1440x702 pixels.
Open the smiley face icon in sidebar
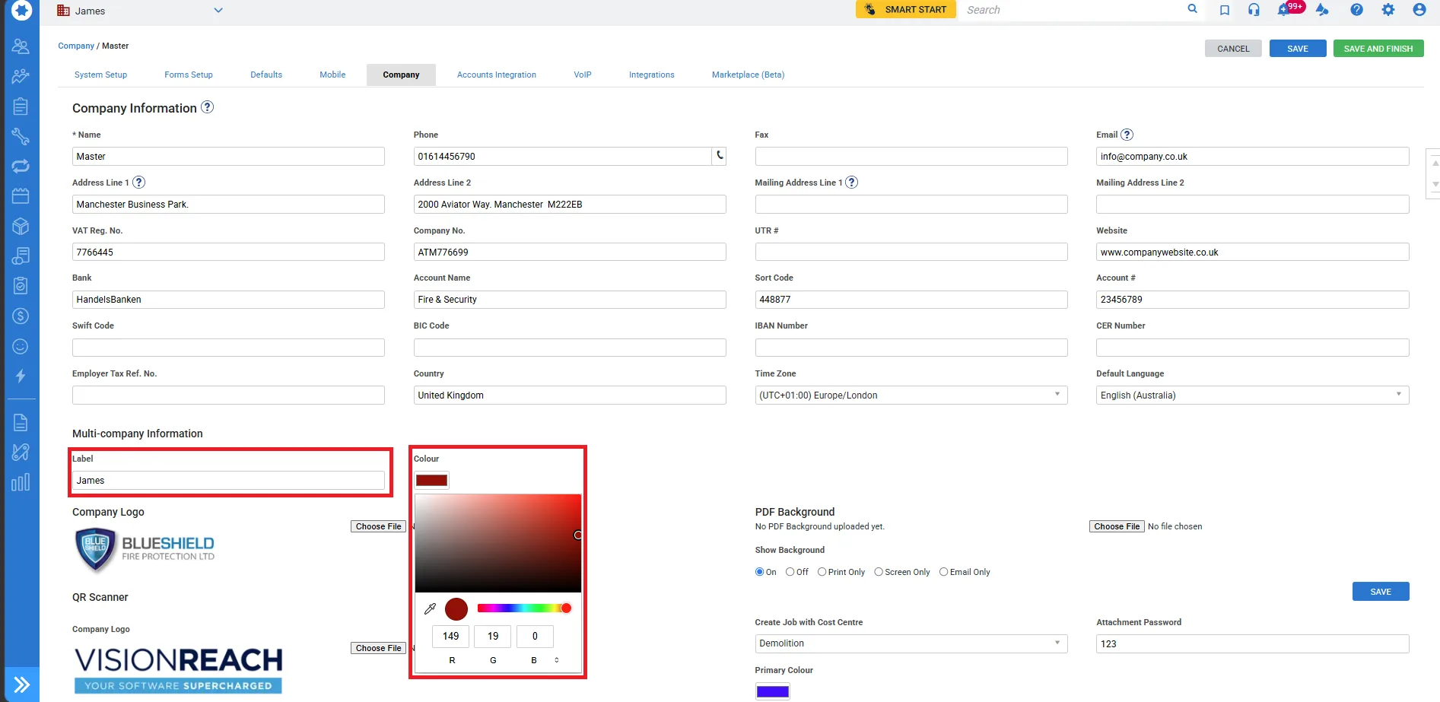(x=21, y=346)
